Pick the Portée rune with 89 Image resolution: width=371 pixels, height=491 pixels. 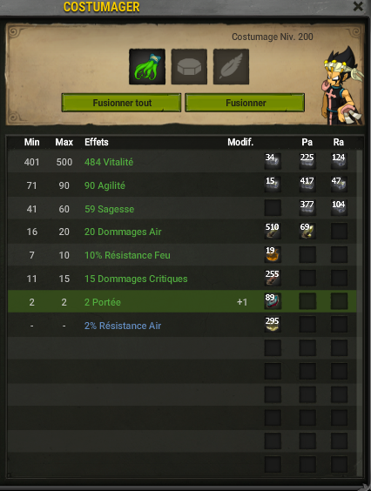[273, 301]
